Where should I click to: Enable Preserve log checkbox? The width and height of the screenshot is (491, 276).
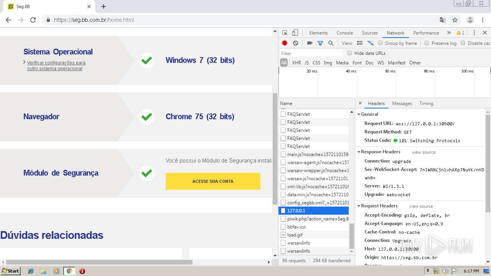pos(427,43)
